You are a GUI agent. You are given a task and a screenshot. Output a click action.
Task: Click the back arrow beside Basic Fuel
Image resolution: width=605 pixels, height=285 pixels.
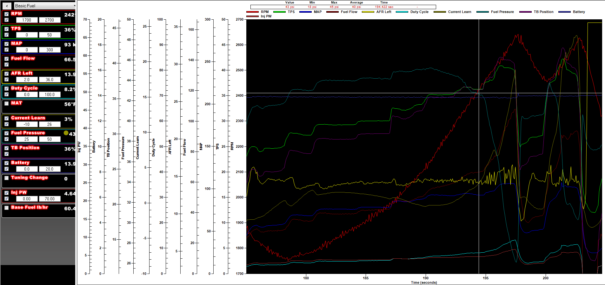(7, 6)
